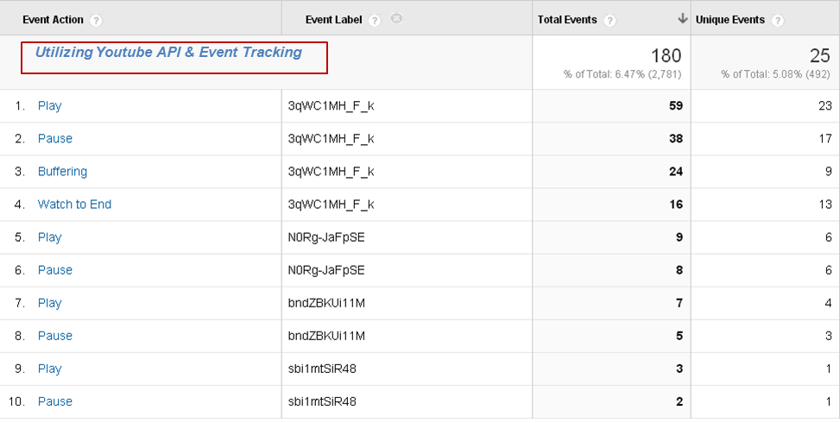Open the Watch to End link

(x=74, y=205)
